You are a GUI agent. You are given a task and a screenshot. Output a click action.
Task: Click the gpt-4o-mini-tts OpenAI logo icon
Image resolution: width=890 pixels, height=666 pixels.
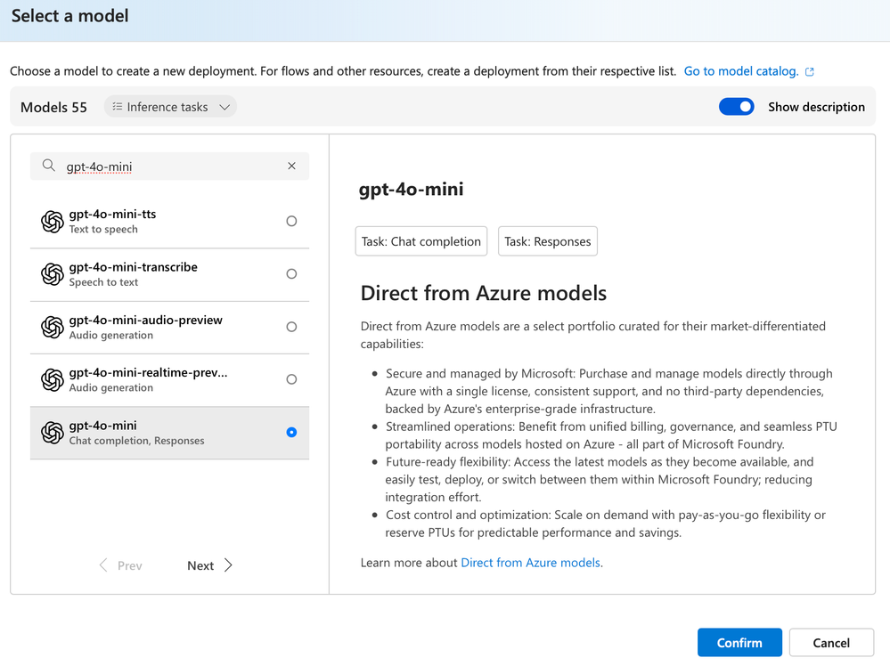coord(53,222)
